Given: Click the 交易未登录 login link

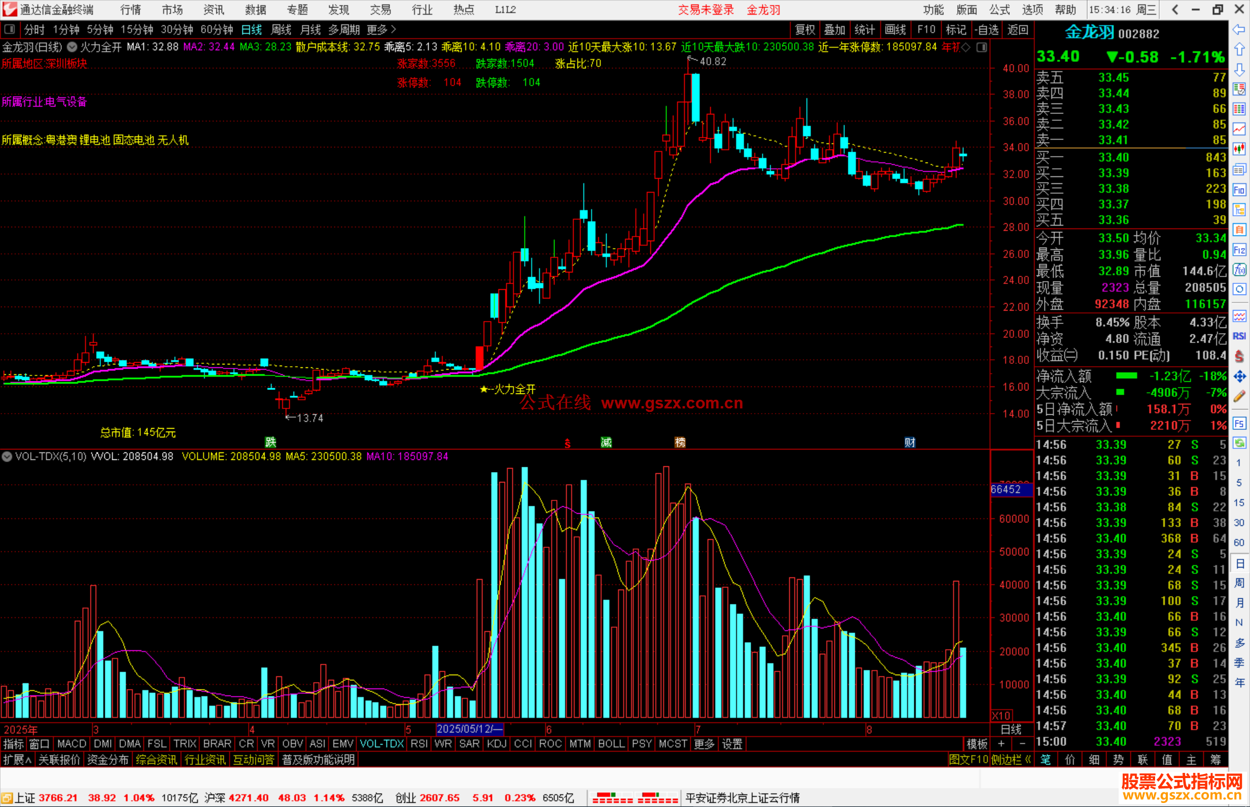Looking at the screenshot, I should [x=705, y=9].
